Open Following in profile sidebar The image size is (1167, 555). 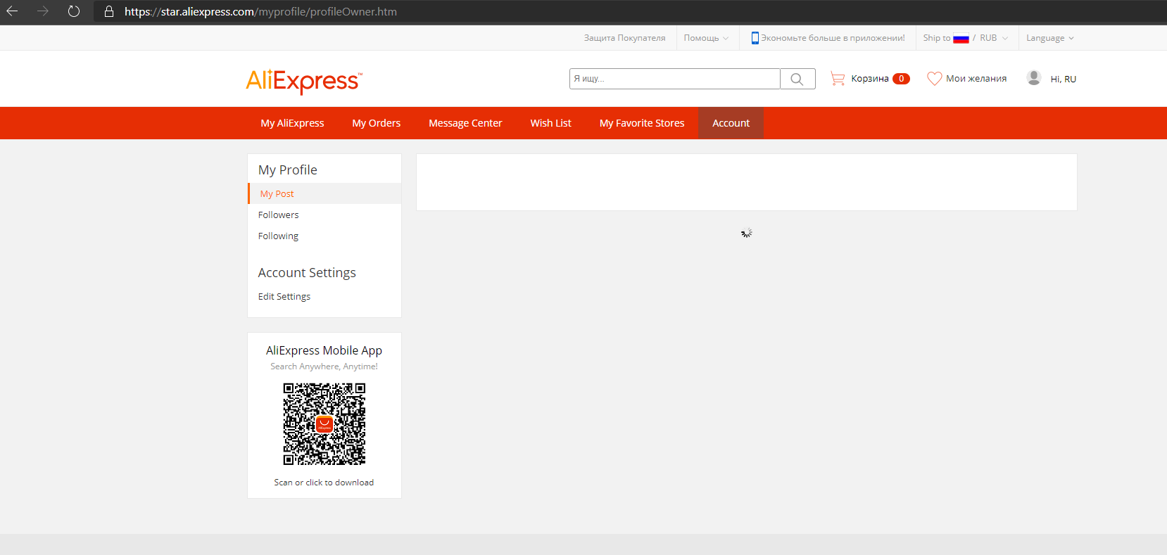(278, 236)
